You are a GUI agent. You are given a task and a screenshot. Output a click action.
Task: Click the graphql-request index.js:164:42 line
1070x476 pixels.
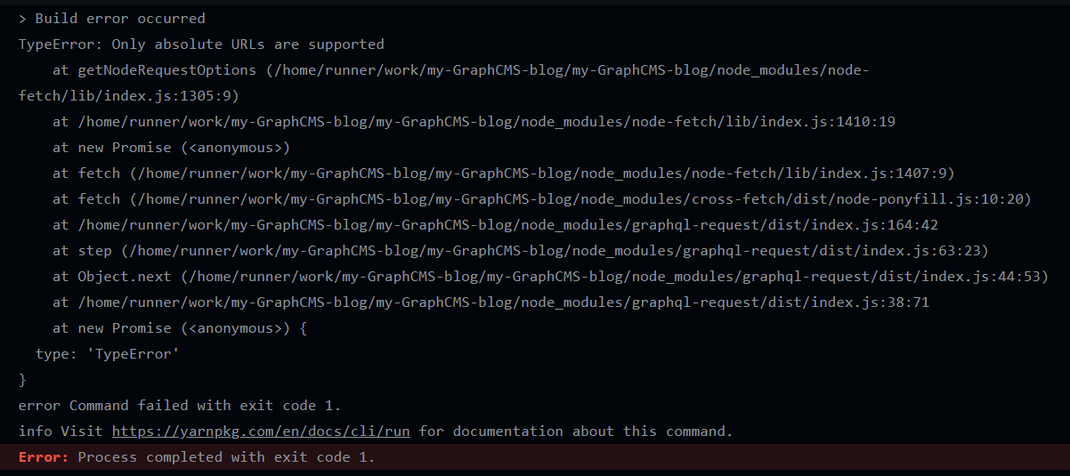point(495,225)
